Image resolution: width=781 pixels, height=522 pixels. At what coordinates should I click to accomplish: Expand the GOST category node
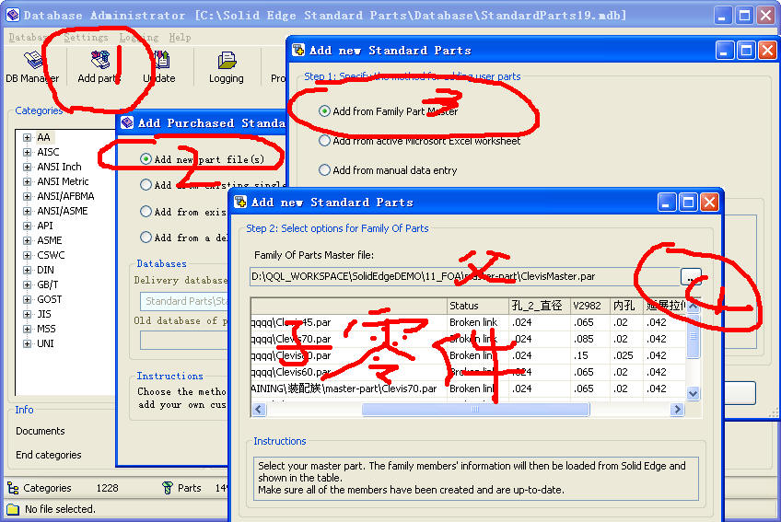28,299
